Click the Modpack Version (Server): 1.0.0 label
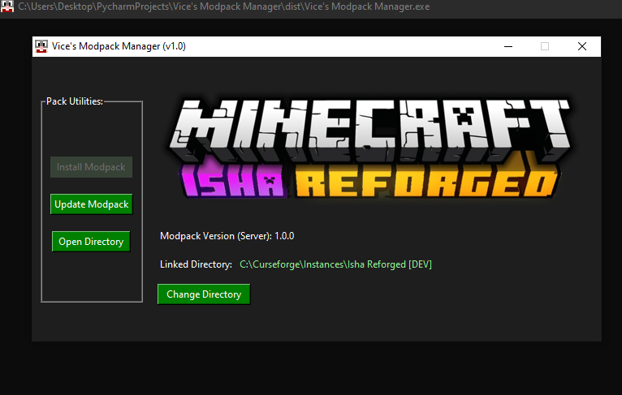The width and height of the screenshot is (622, 395). pyautogui.click(x=227, y=236)
